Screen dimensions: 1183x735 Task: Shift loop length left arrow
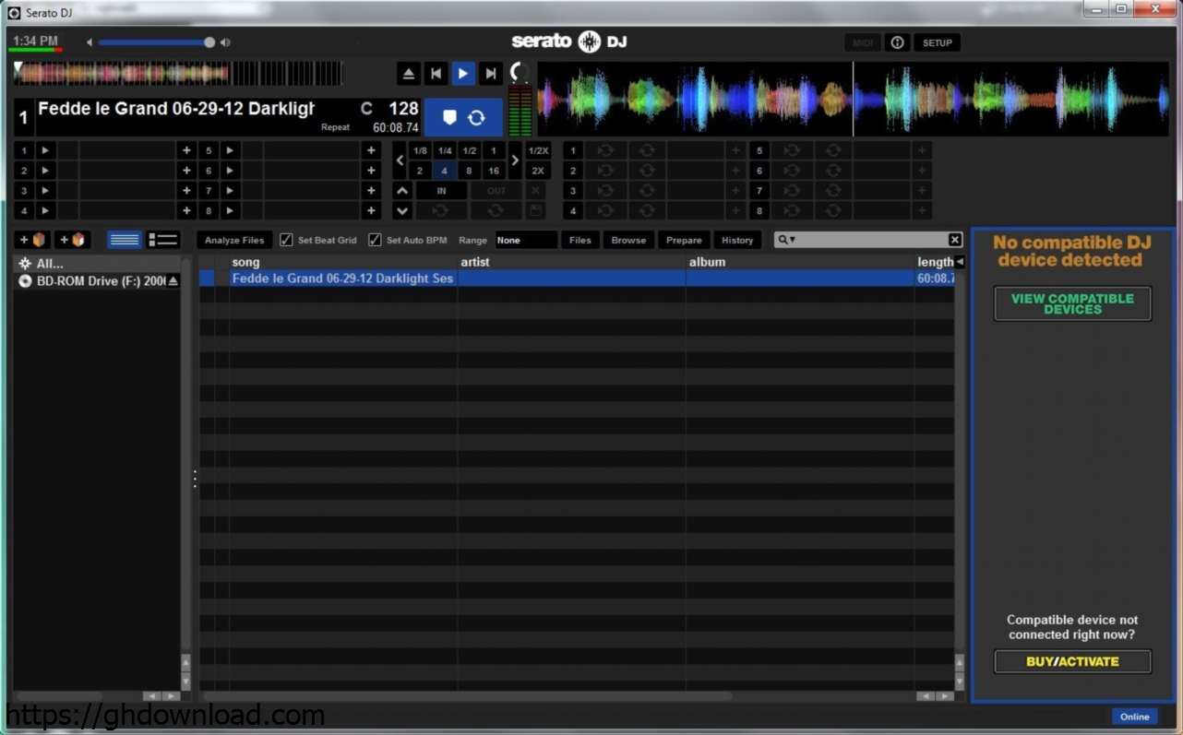[x=400, y=160]
